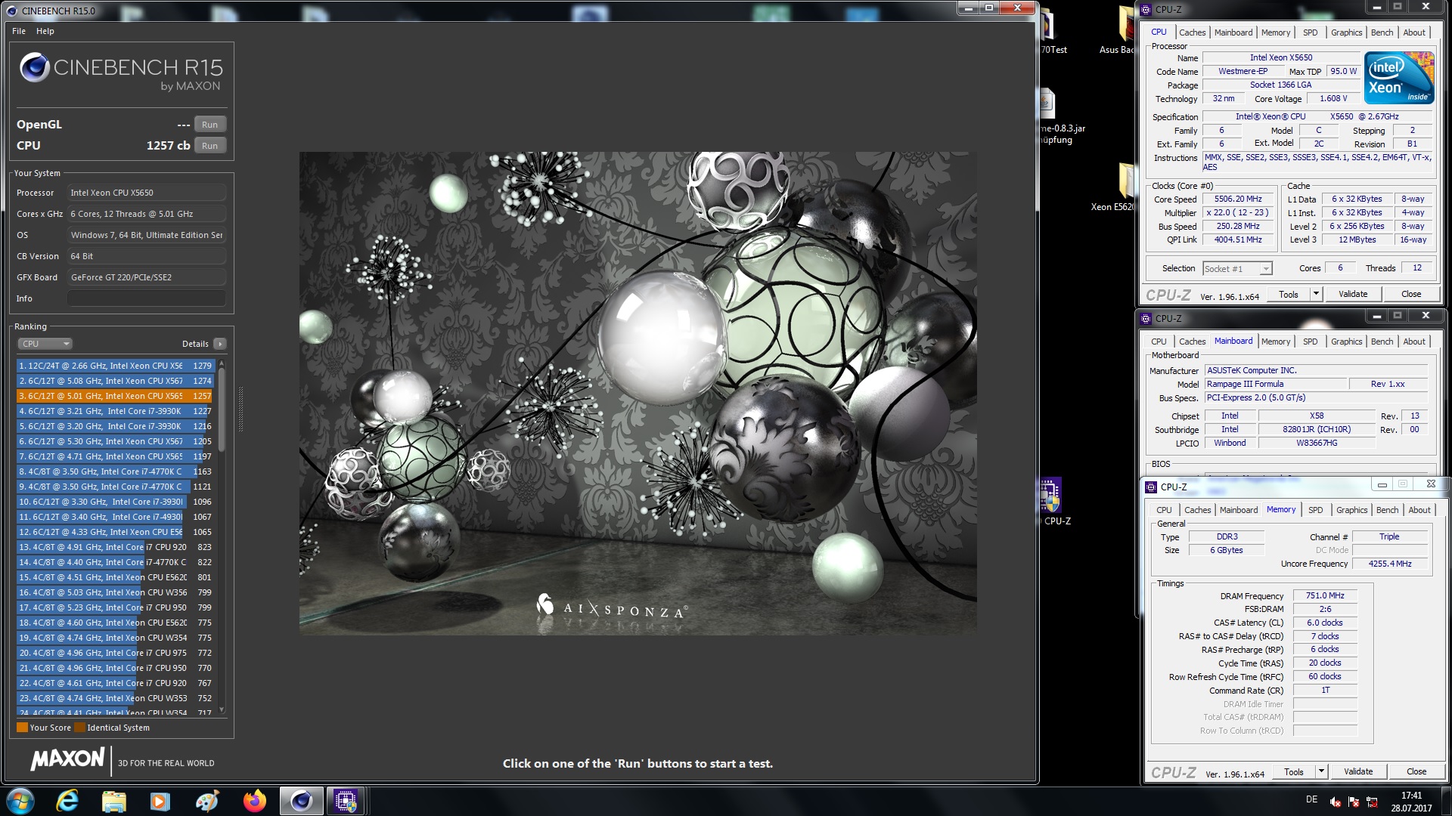Click the DE language indicator
The width and height of the screenshot is (1452, 816).
(1311, 799)
